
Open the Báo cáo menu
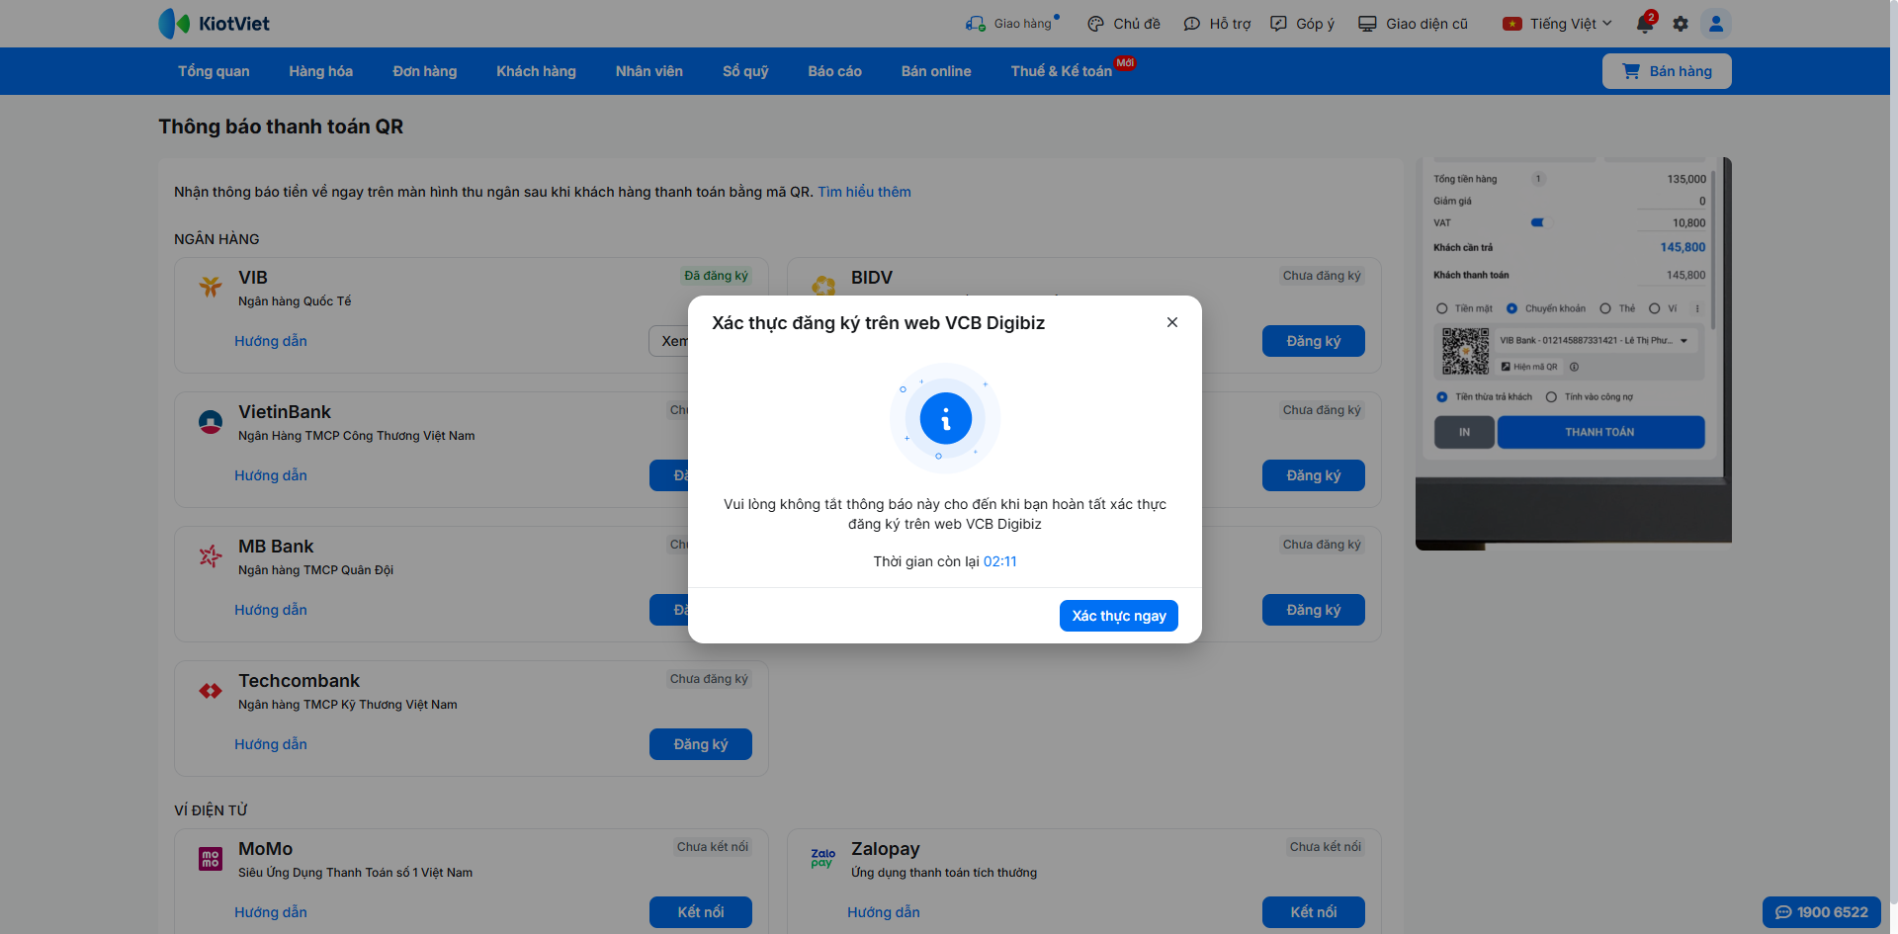[x=835, y=71]
